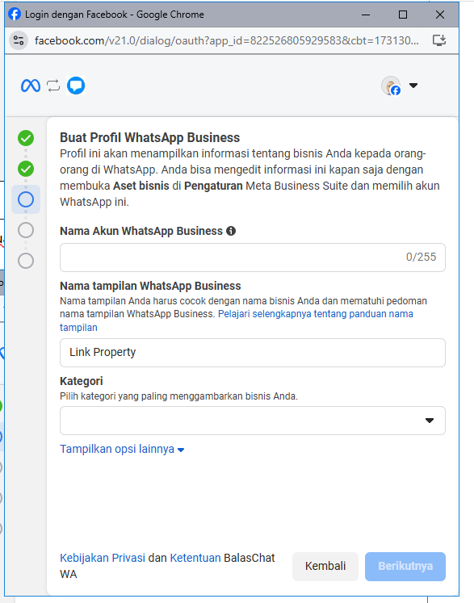
Task: Select the fifth step circle
Action: (26, 261)
